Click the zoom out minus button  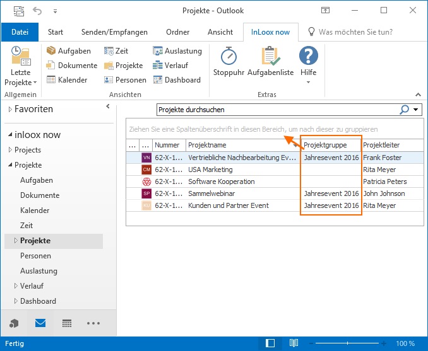coord(311,343)
